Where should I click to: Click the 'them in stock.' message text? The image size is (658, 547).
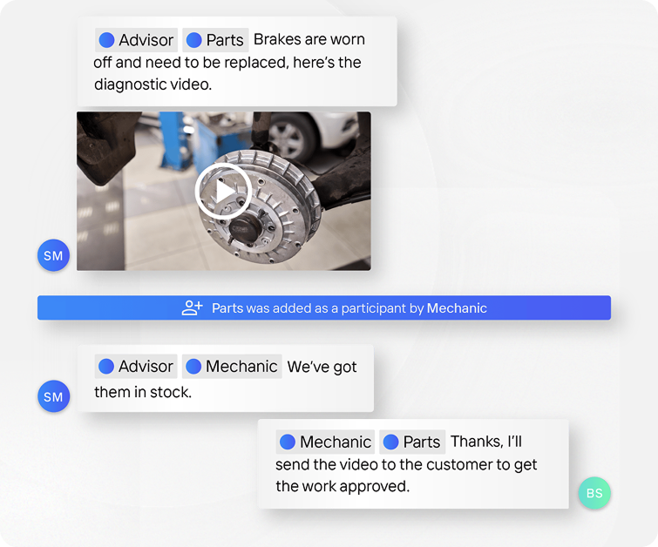(x=143, y=392)
